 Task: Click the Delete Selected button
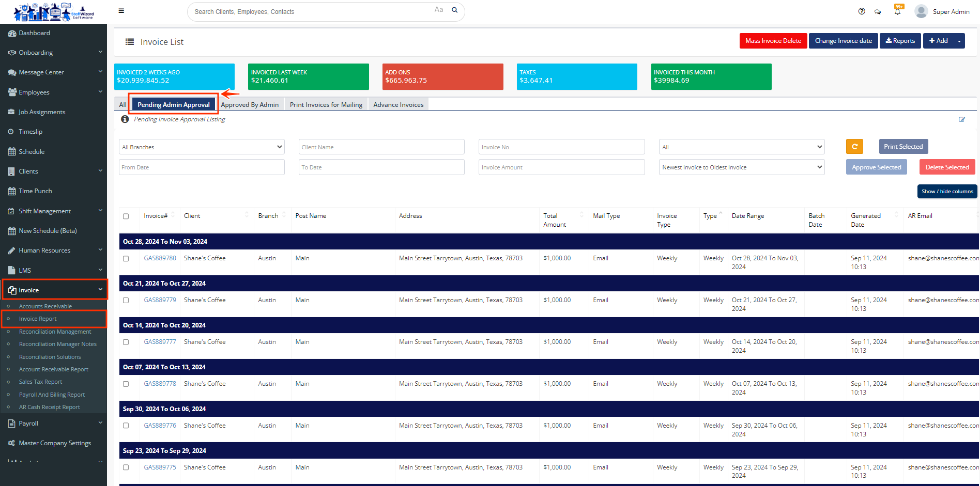pos(947,167)
